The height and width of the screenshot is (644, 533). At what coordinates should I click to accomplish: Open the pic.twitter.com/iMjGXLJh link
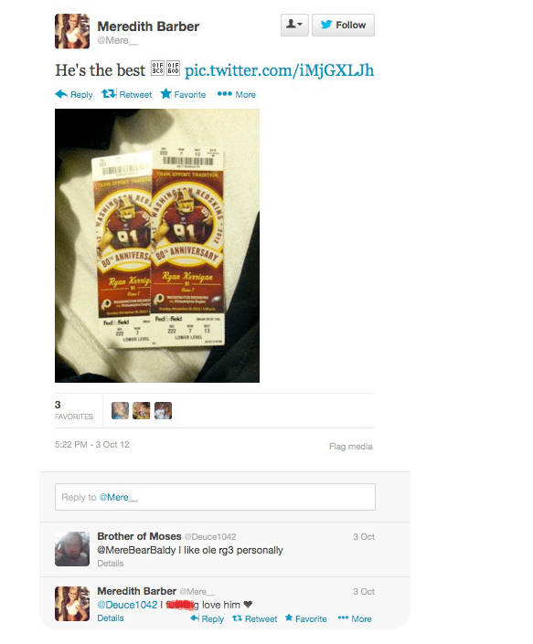[279, 70]
